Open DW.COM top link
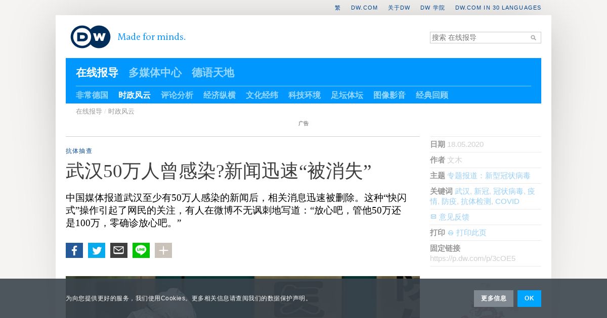Screen dimensions: 607x318 click(x=364, y=8)
